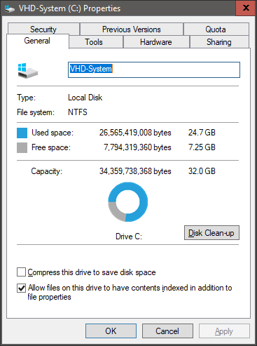
Task: Click the Windows drive icon beside the name field
Action: [x=28, y=71]
